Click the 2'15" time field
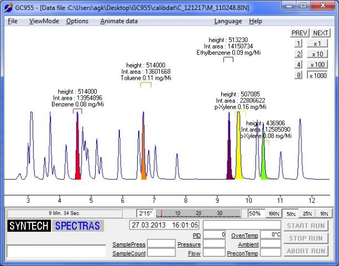339x266 pixels. 145,213
